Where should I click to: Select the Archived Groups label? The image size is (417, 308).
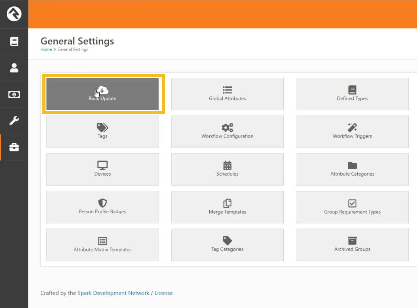(x=352, y=249)
